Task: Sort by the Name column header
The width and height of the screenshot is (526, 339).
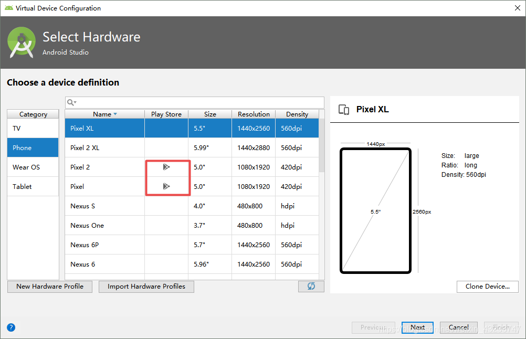Action: [104, 114]
